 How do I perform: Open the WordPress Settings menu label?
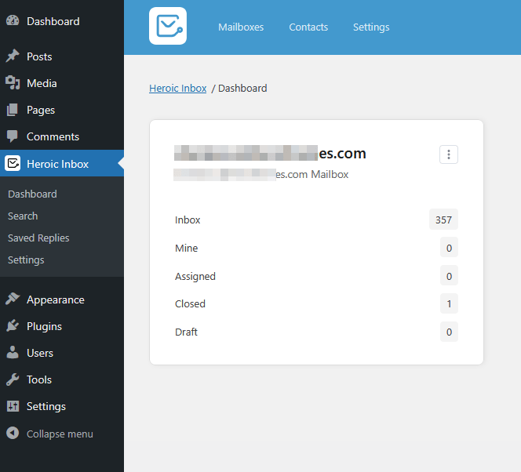pyautogui.click(x=46, y=406)
